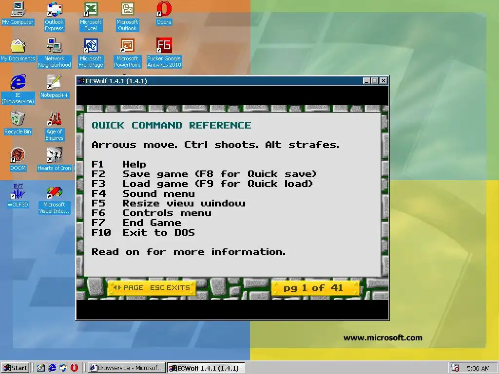Screen dimensions: 499x374
Task: Close the ECWolf window
Action: point(384,81)
